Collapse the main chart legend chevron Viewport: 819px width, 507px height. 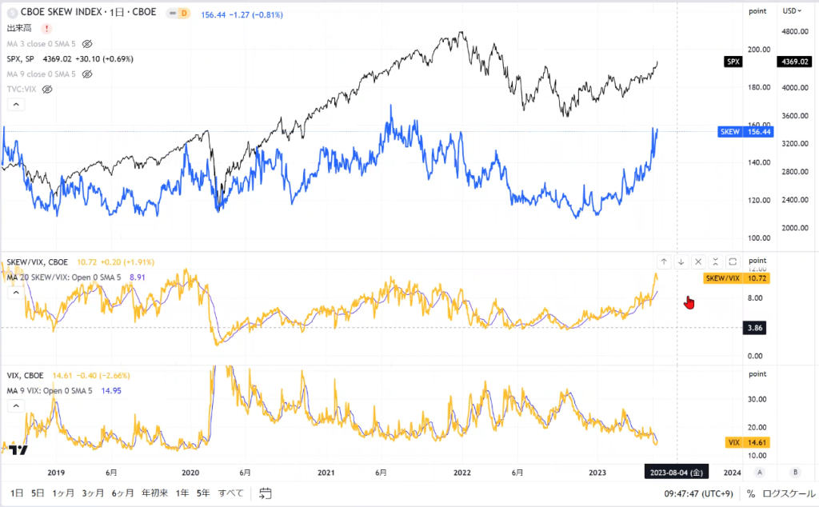[16, 105]
